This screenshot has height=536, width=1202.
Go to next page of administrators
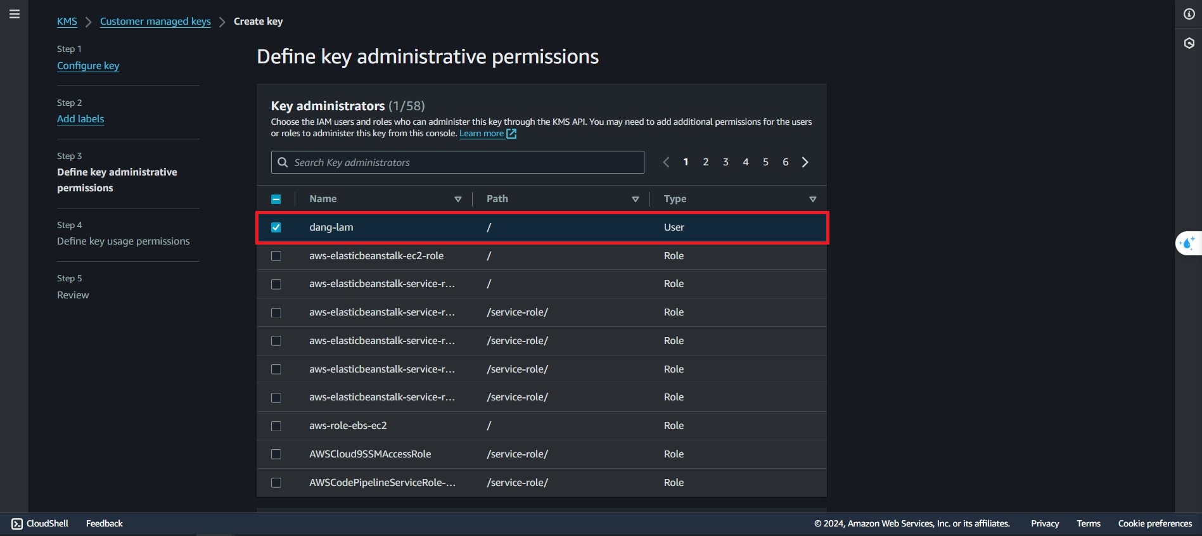[805, 162]
